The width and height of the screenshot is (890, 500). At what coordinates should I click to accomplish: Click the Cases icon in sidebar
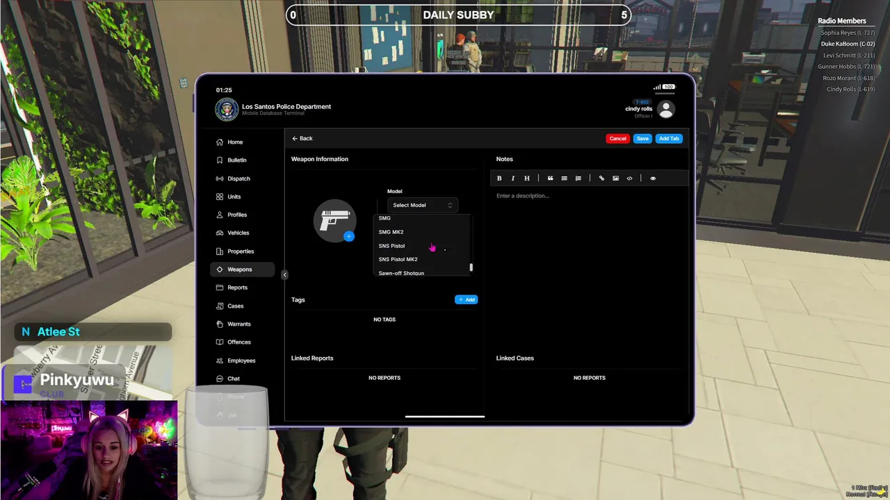coord(220,306)
